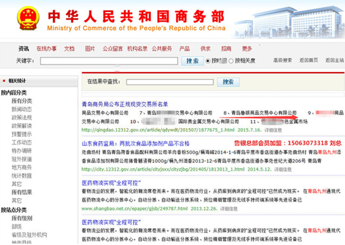Filter by 特办调研 category
The height and width of the screenshot is (245, 345).
[x=22, y=151]
